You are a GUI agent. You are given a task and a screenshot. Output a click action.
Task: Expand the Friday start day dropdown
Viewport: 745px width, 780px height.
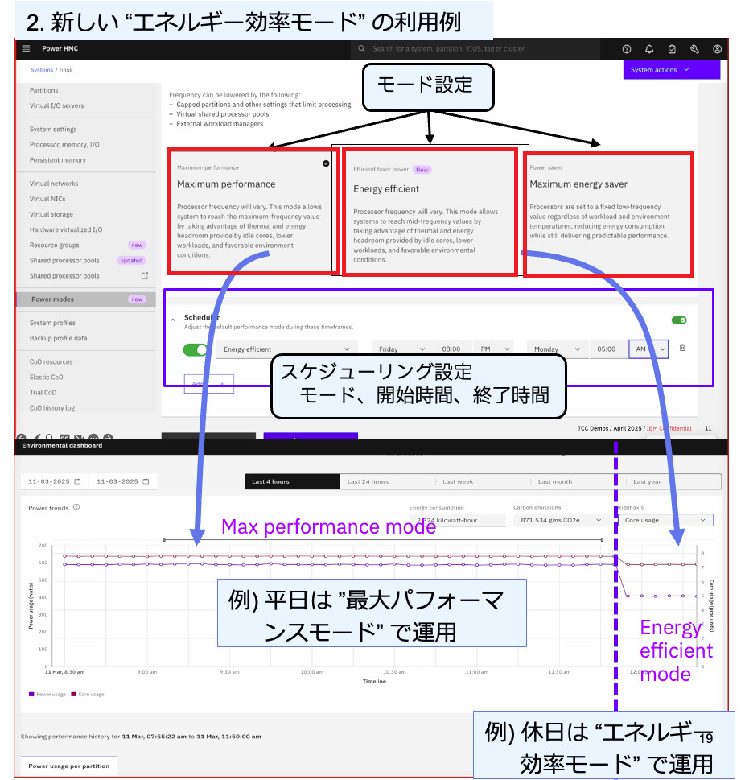(401, 349)
